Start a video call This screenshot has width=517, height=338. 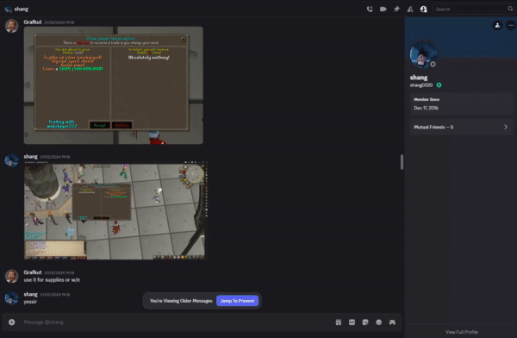pyautogui.click(x=383, y=9)
